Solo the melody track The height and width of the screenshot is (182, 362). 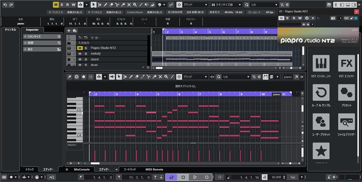pyautogui.click(x=86, y=53)
